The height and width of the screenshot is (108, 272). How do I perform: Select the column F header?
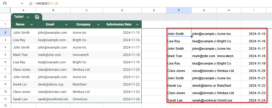pos(179,10)
